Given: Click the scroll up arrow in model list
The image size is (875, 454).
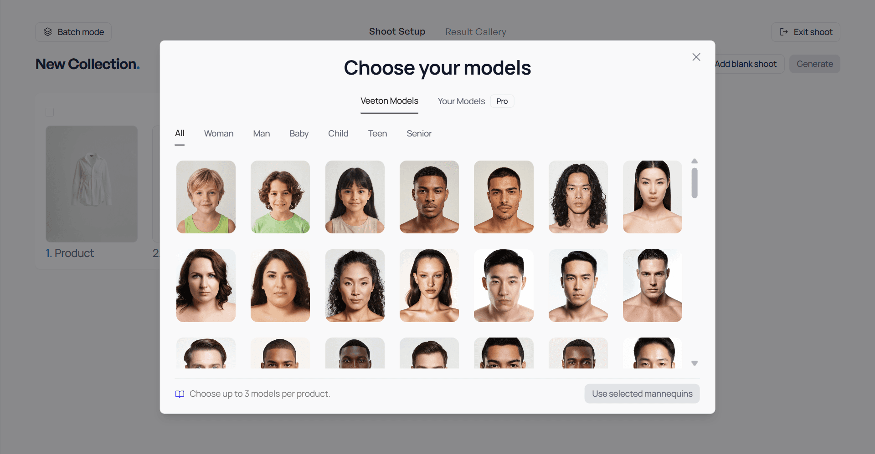Looking at the screenshot, I should click(x=695, y=161).
